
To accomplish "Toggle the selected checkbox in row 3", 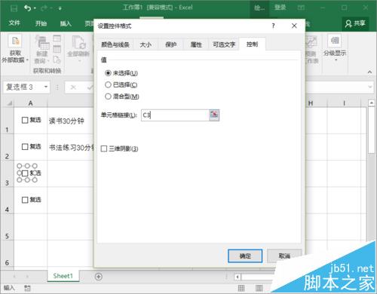I will point(25,173).
